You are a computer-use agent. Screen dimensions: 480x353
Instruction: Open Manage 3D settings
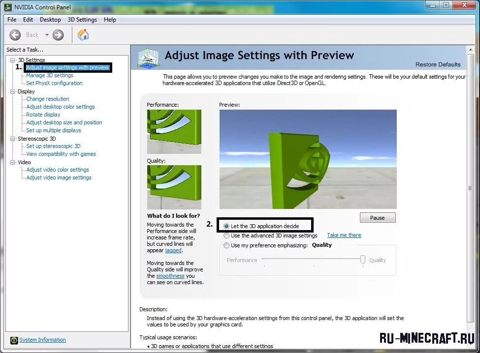[x=50, y=75]
